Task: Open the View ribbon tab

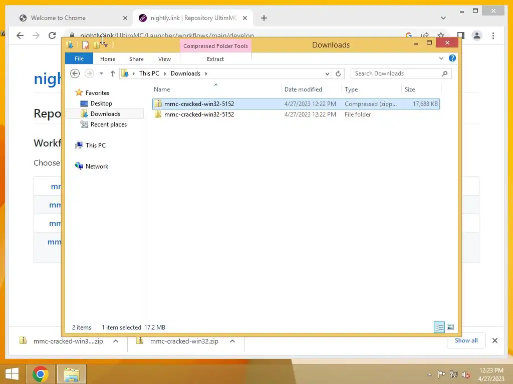Action: click(x=164, y=59)
